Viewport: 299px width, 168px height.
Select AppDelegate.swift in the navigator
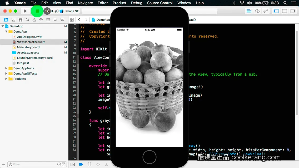point(29,37)
